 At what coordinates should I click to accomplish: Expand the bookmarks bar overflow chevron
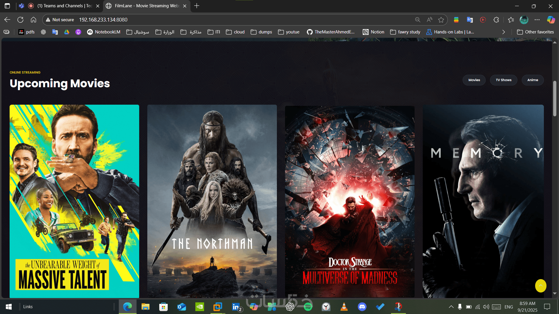click(x=504, y=32)
